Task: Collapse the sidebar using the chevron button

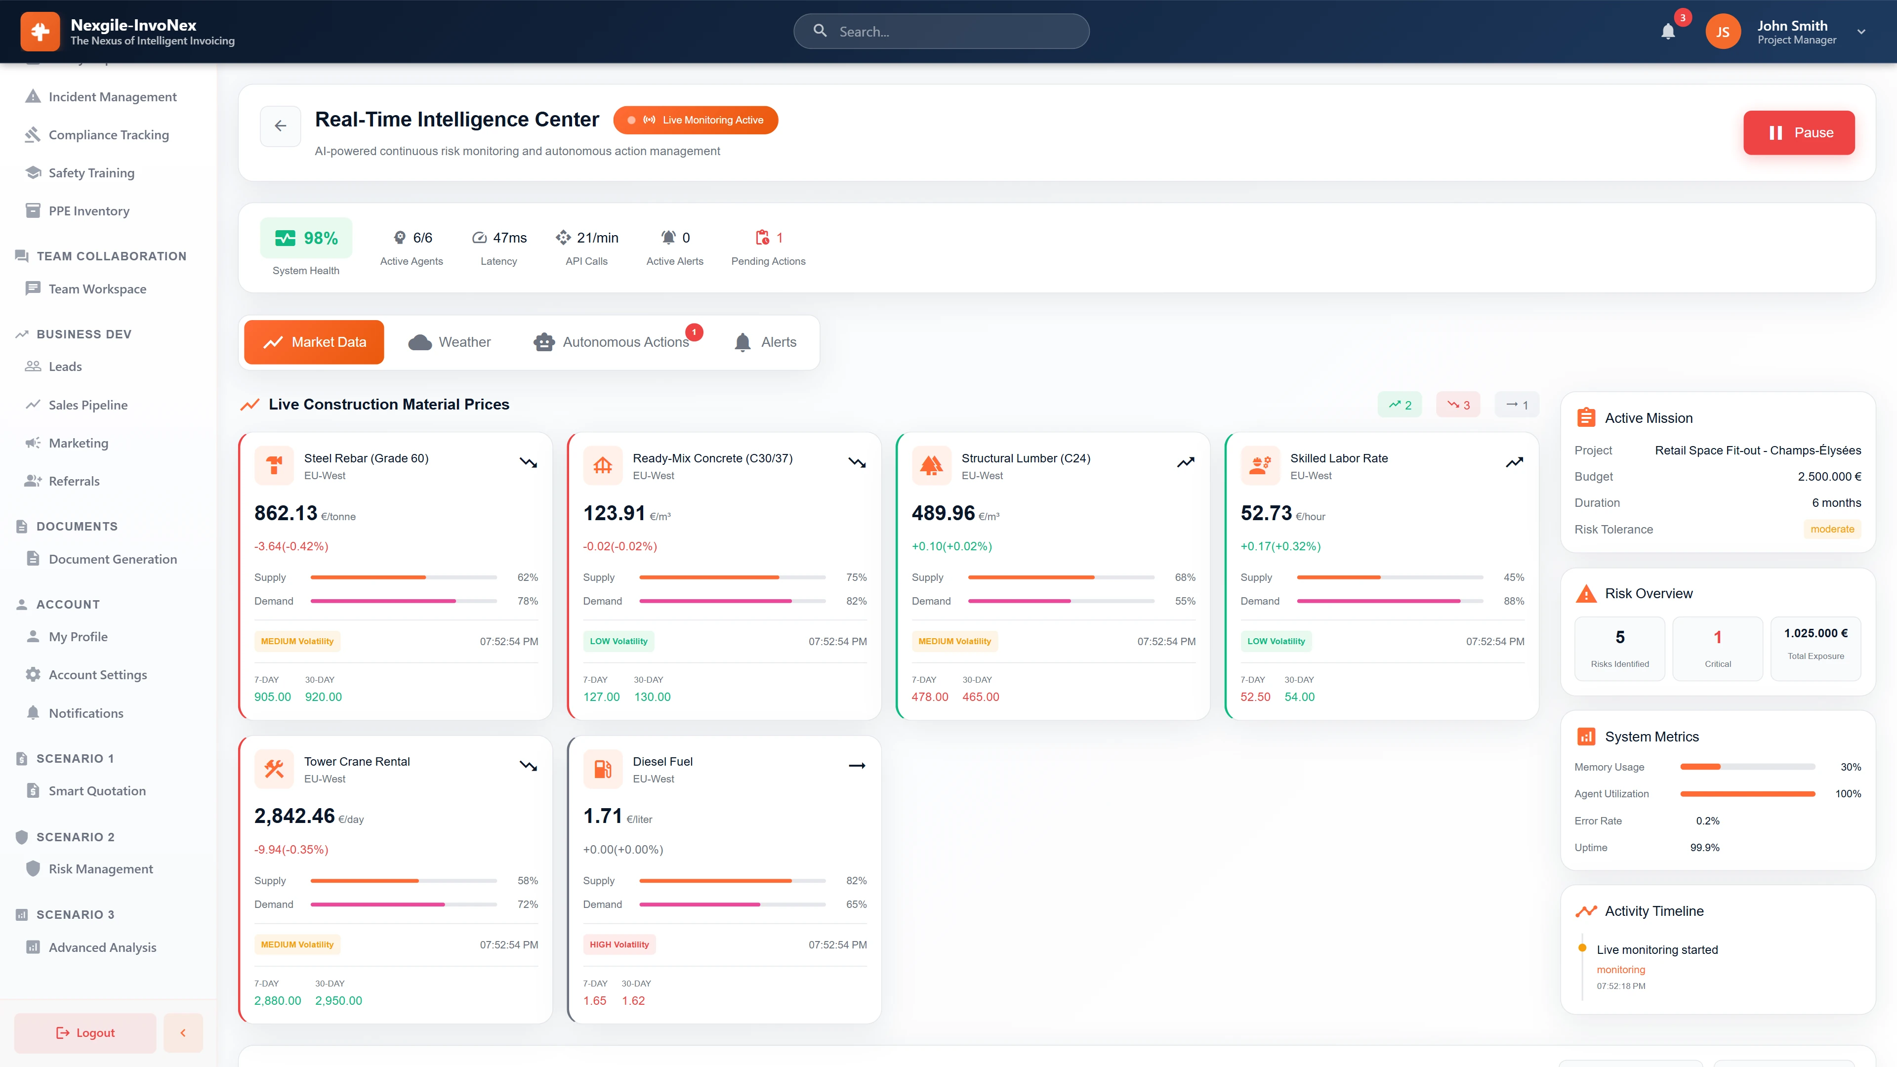Action: click(x=183, y=1032)
